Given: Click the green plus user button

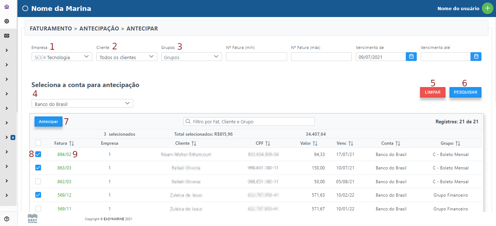Looking at the screenshot, I should pyautogui.click(x=487, y=8).
